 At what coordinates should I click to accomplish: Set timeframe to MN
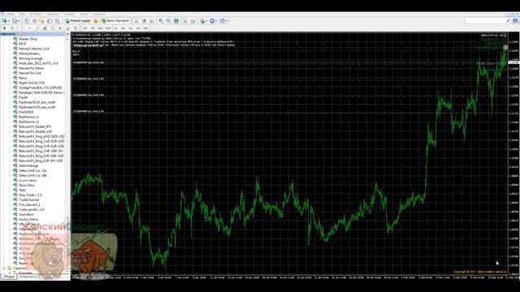coord(146,28)
